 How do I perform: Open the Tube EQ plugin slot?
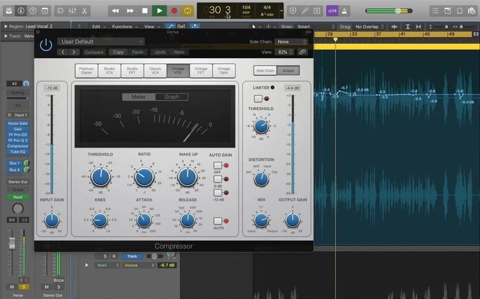click(x=18, y=152)
